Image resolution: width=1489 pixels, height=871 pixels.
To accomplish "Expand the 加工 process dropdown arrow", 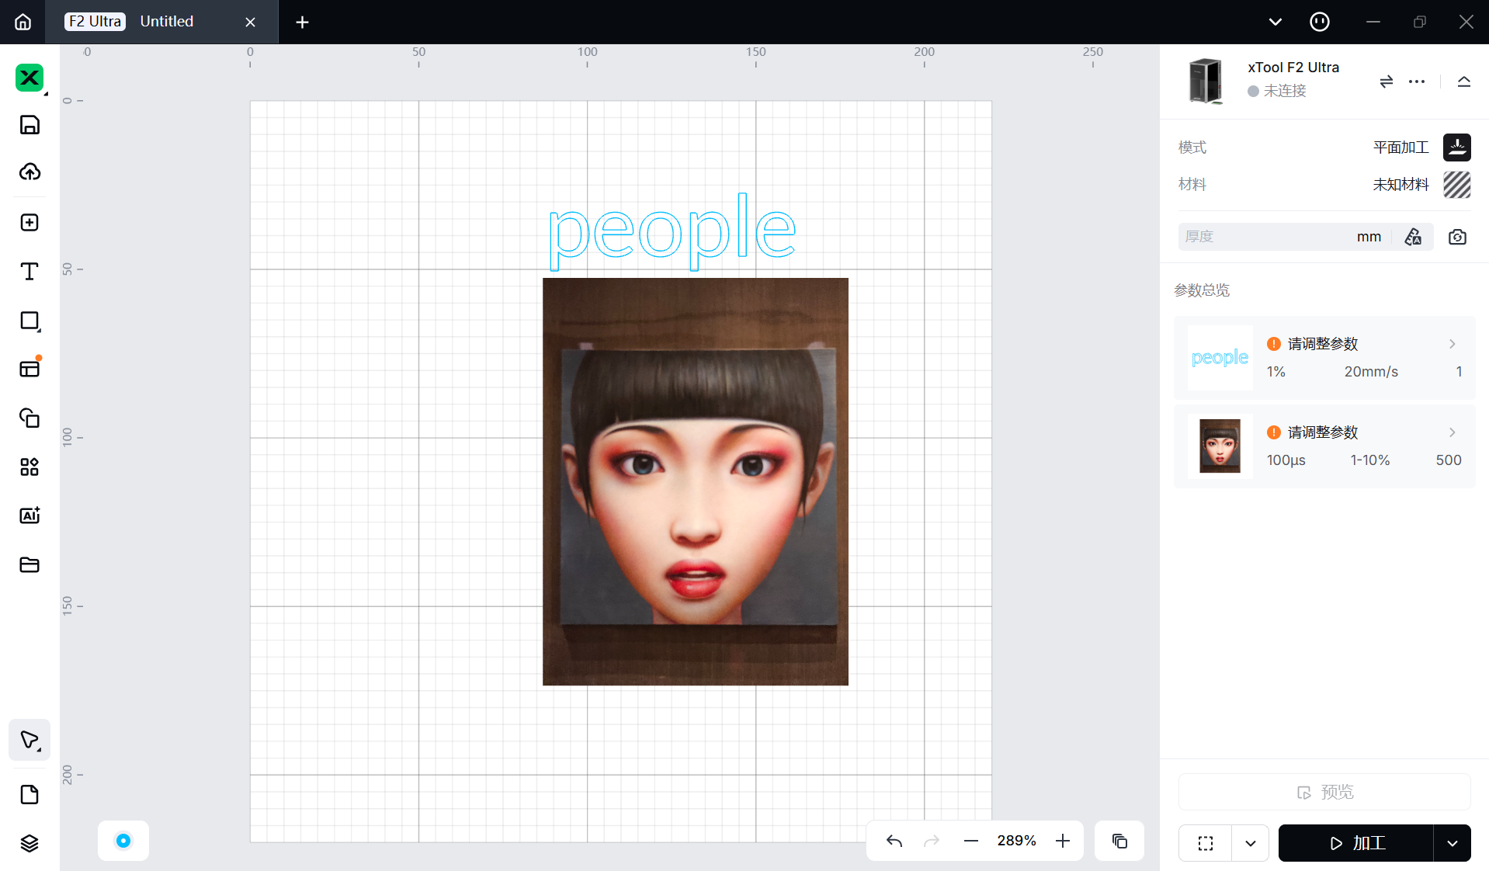I will 1452,843.
